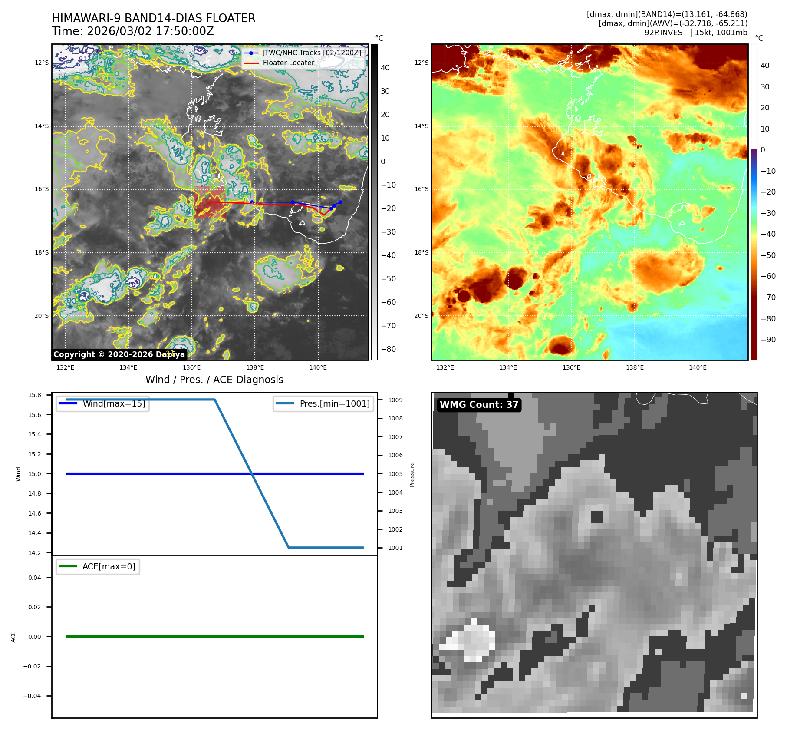Click the blue line sample in Wind legend

68,403
